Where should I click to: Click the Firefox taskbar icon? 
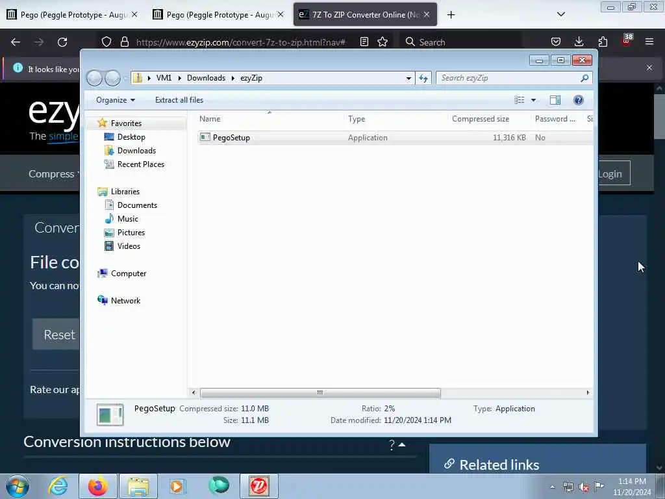[x=97, y=486]
